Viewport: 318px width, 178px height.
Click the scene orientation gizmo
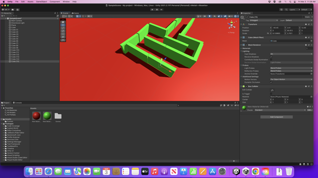tap(232, 25)
